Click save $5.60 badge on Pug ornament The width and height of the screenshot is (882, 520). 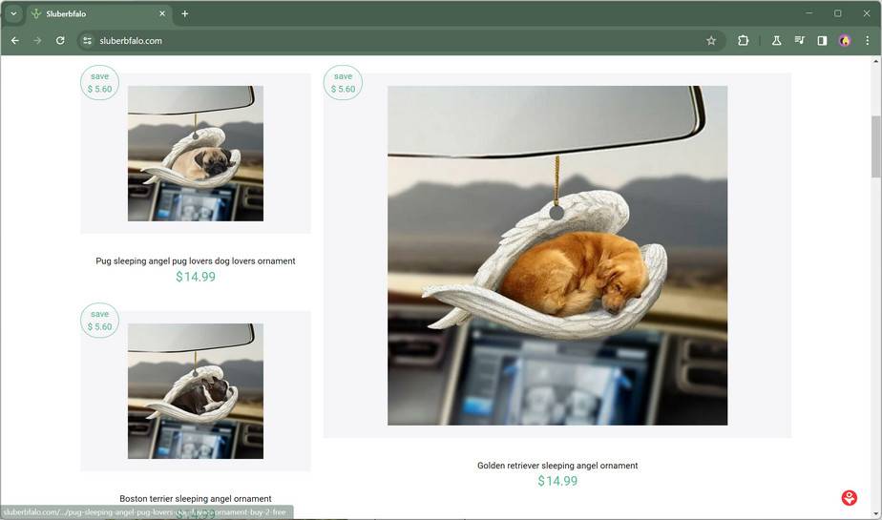point(99,83)
